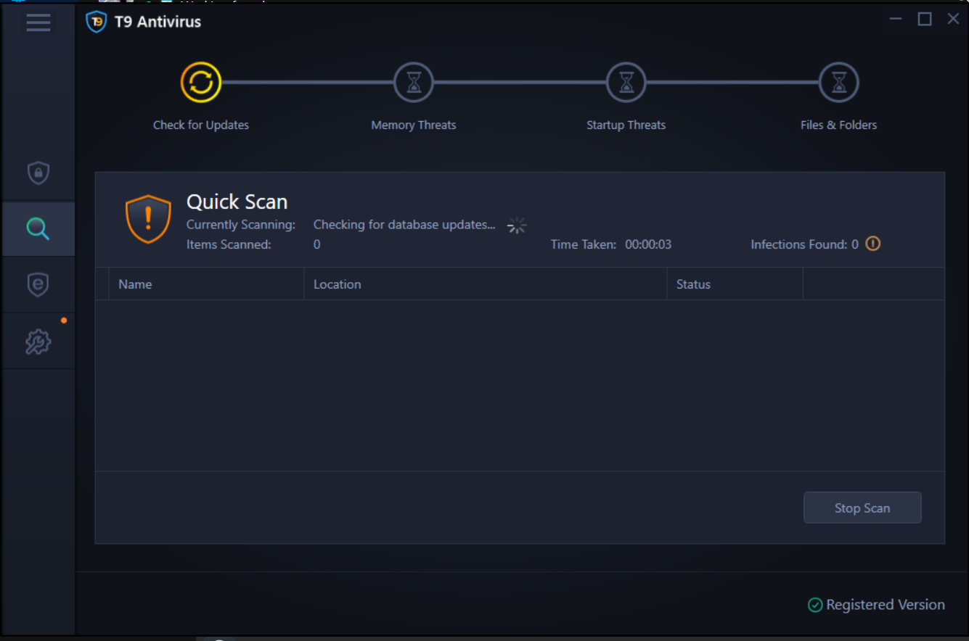
Task: Click the Registered Version checkmark icon
Action: (814, 605)
